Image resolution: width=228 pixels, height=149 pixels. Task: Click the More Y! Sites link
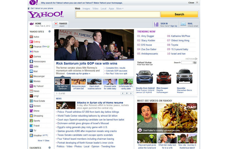tap(43, 140)
